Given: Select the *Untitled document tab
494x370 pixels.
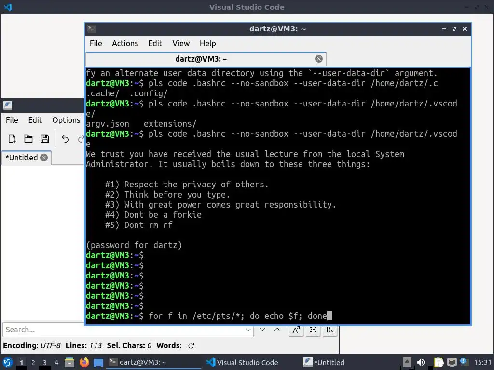Looking at the screenshot, I should click(27, 158).
